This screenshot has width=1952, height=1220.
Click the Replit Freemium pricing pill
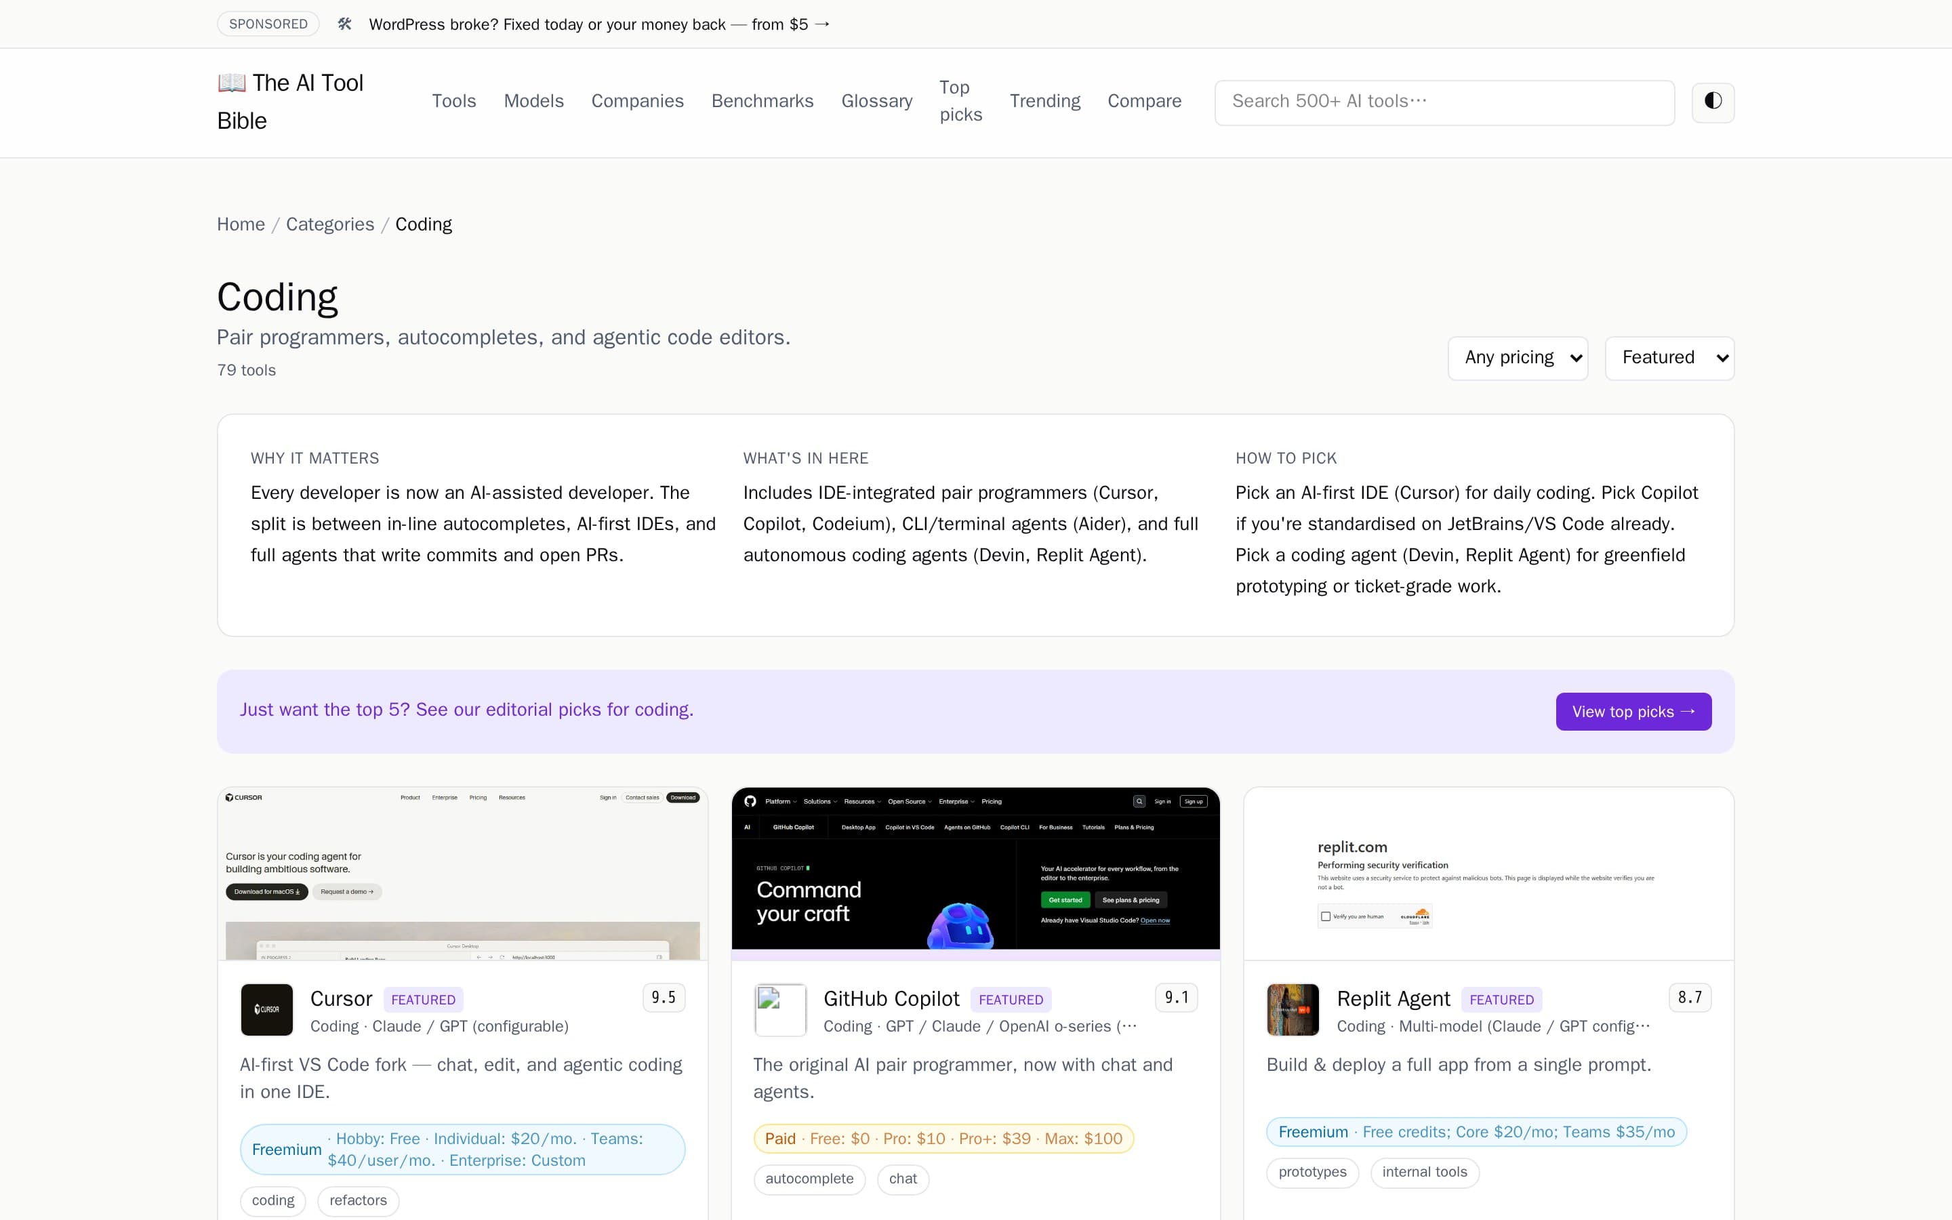tap(1476, 1132)
